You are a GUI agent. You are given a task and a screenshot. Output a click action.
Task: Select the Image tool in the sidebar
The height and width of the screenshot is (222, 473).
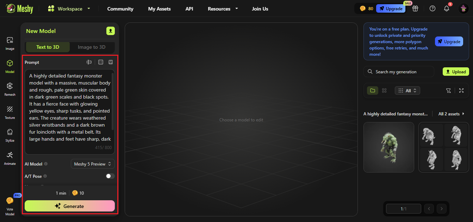coord(10,42)
